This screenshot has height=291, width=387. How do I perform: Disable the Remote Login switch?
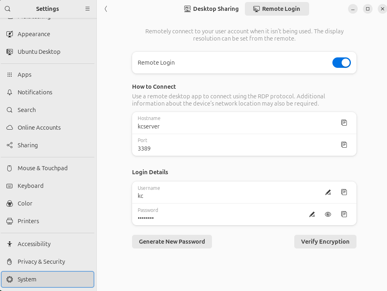[341, 63]
